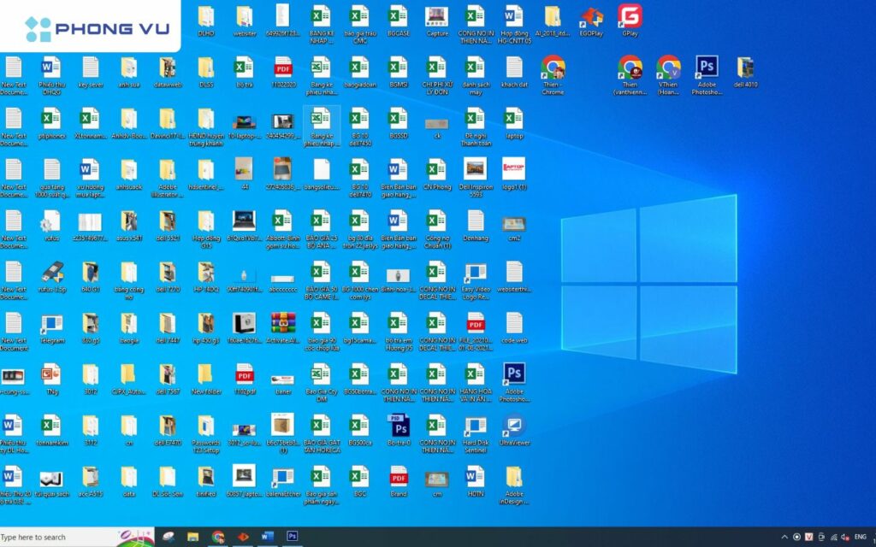876x547 pixels.
Task: Select the Adobe InDesign folder icon
Action: pos(513,478)
